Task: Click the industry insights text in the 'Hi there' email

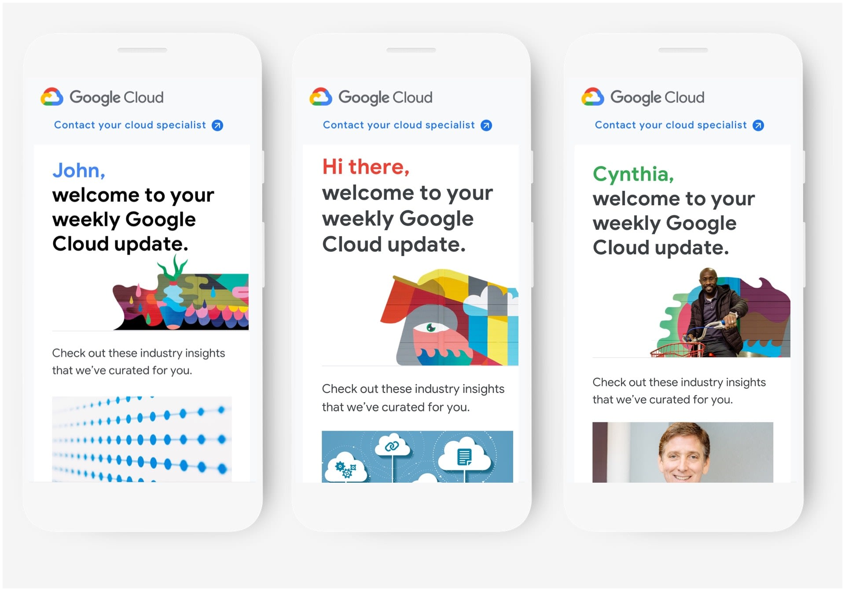Action: (413, 398)
